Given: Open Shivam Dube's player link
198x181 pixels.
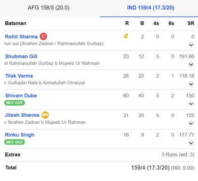Looking at the screenshot, I should [21, 95].
